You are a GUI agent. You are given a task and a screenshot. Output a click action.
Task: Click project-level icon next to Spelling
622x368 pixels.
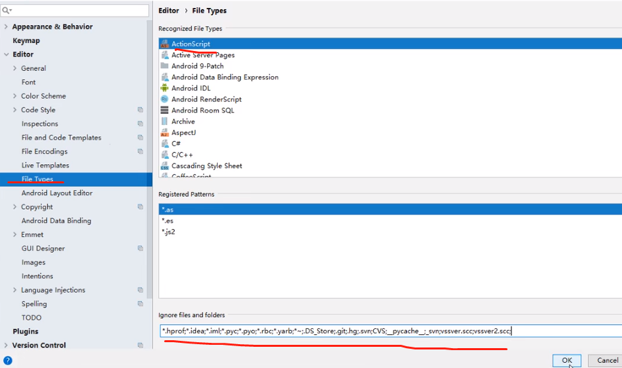click(140, 304)
